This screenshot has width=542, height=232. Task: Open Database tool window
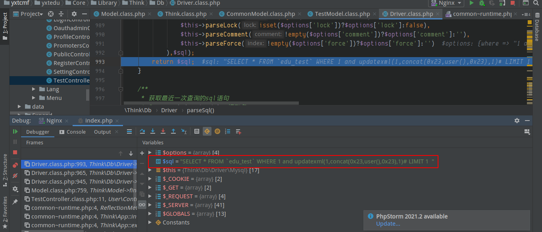pyautogui.click(x=536, y=26)
